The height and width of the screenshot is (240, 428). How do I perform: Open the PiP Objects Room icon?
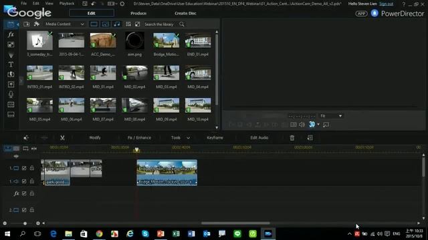tap(11, 45)
